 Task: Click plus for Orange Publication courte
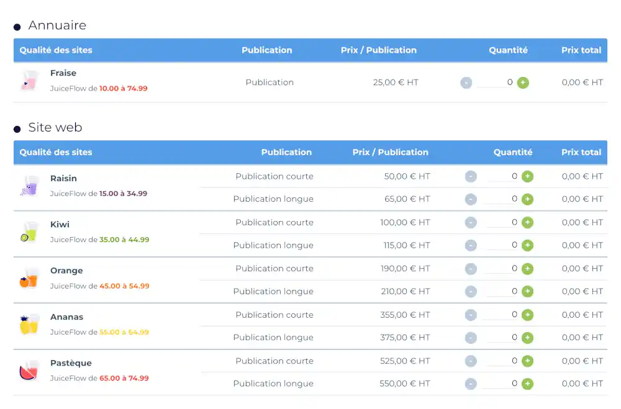(x=527, y=269)
